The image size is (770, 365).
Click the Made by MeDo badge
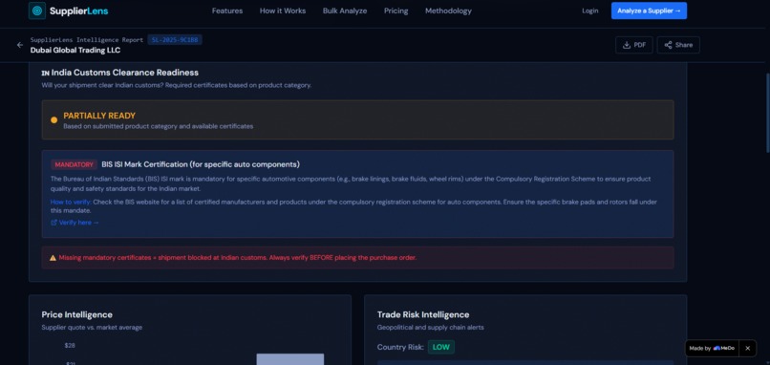(712, 349)
